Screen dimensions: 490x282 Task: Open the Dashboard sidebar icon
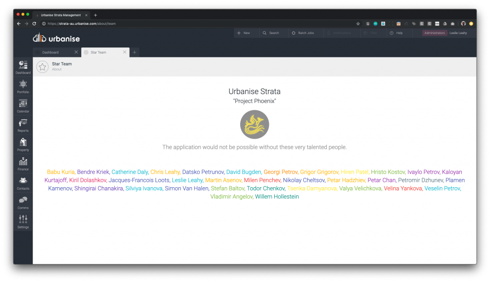click(x=23, y=67)
